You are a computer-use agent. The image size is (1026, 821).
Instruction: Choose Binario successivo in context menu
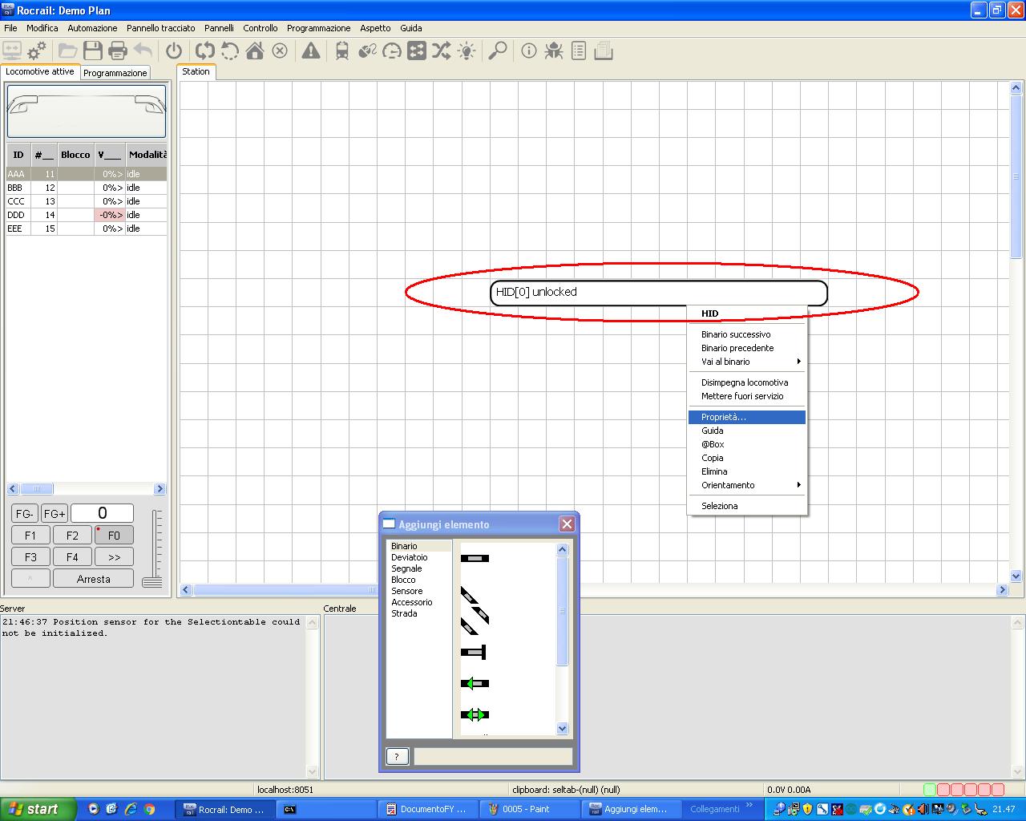pos(747,334)
